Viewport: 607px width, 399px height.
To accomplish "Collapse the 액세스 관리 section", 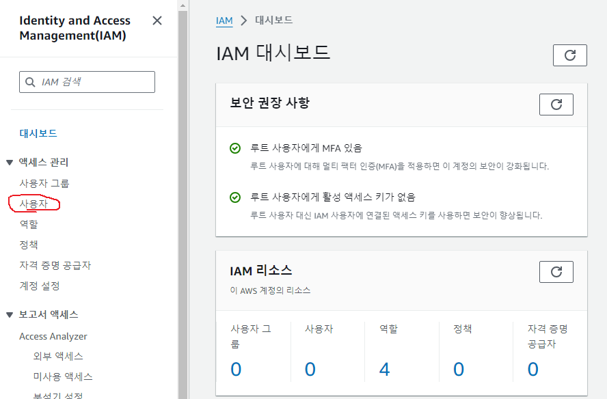I will pyautogui.click(x=10, y=163).
